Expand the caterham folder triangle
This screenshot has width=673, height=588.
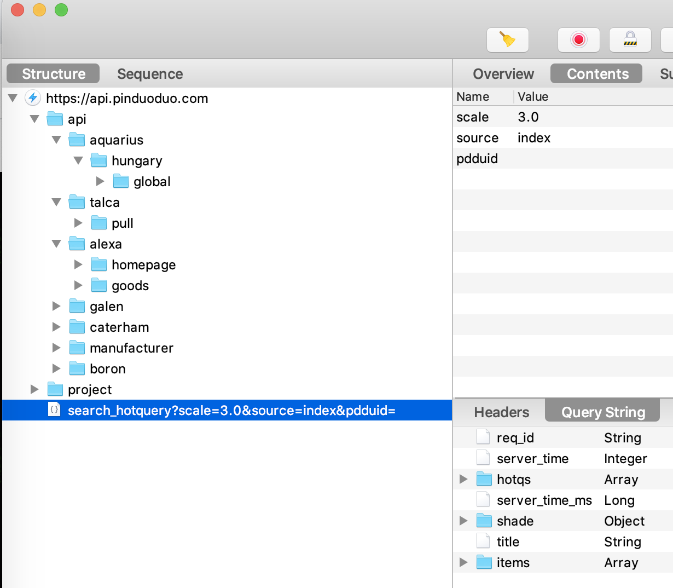tap(56, 327)
